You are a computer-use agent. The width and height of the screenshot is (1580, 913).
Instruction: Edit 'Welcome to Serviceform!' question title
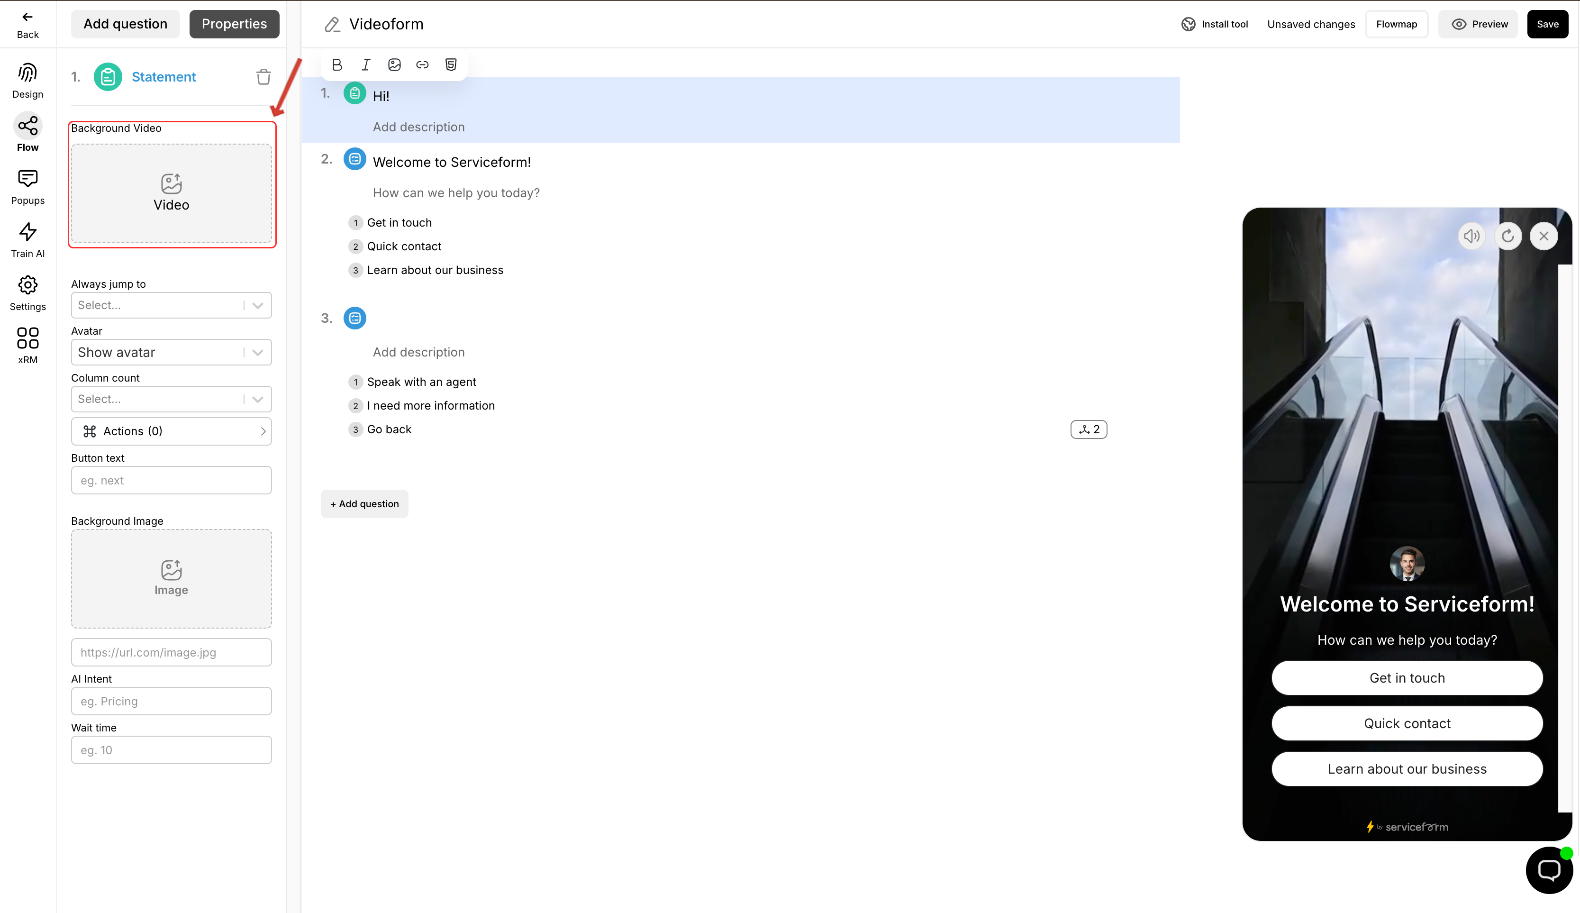pyautogui.click(x=452, y=163)
